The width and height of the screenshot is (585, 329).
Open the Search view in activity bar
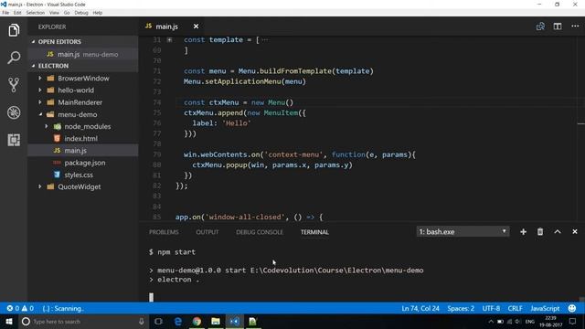14,58
